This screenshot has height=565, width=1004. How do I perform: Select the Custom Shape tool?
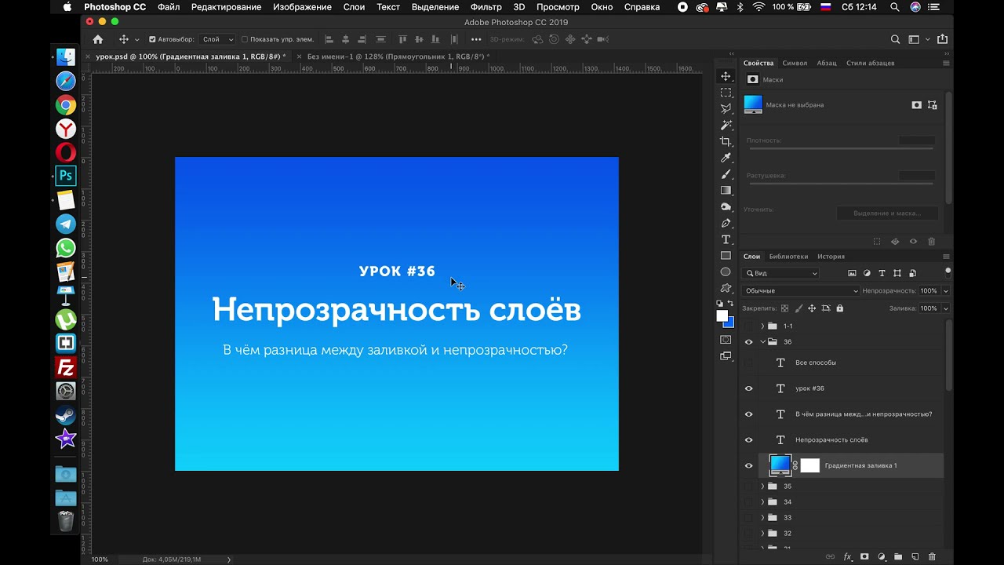pyautogui.click(x=726, y=288)
